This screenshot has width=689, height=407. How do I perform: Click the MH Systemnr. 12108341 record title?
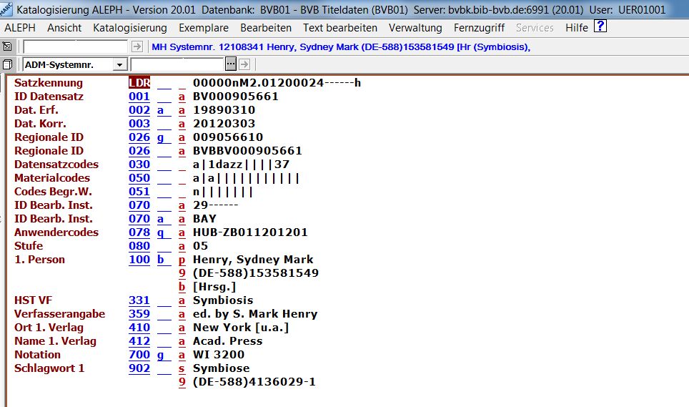coord(340,47)
